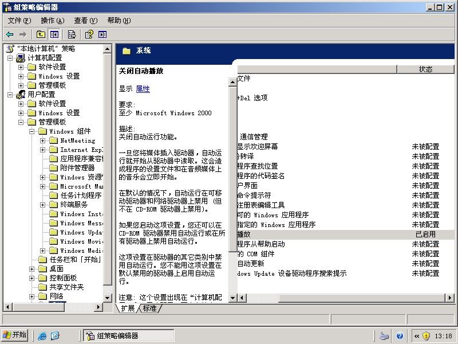The height and width of the screenshot is (344, 458).
Task: Open the 帮助(H) menu
Action: point(119,21)
